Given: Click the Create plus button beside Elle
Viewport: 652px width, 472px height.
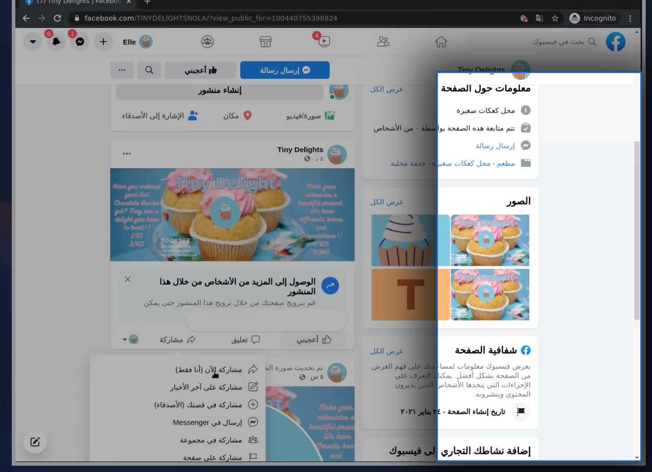Looking at the screenshot, I should (103, 42).
